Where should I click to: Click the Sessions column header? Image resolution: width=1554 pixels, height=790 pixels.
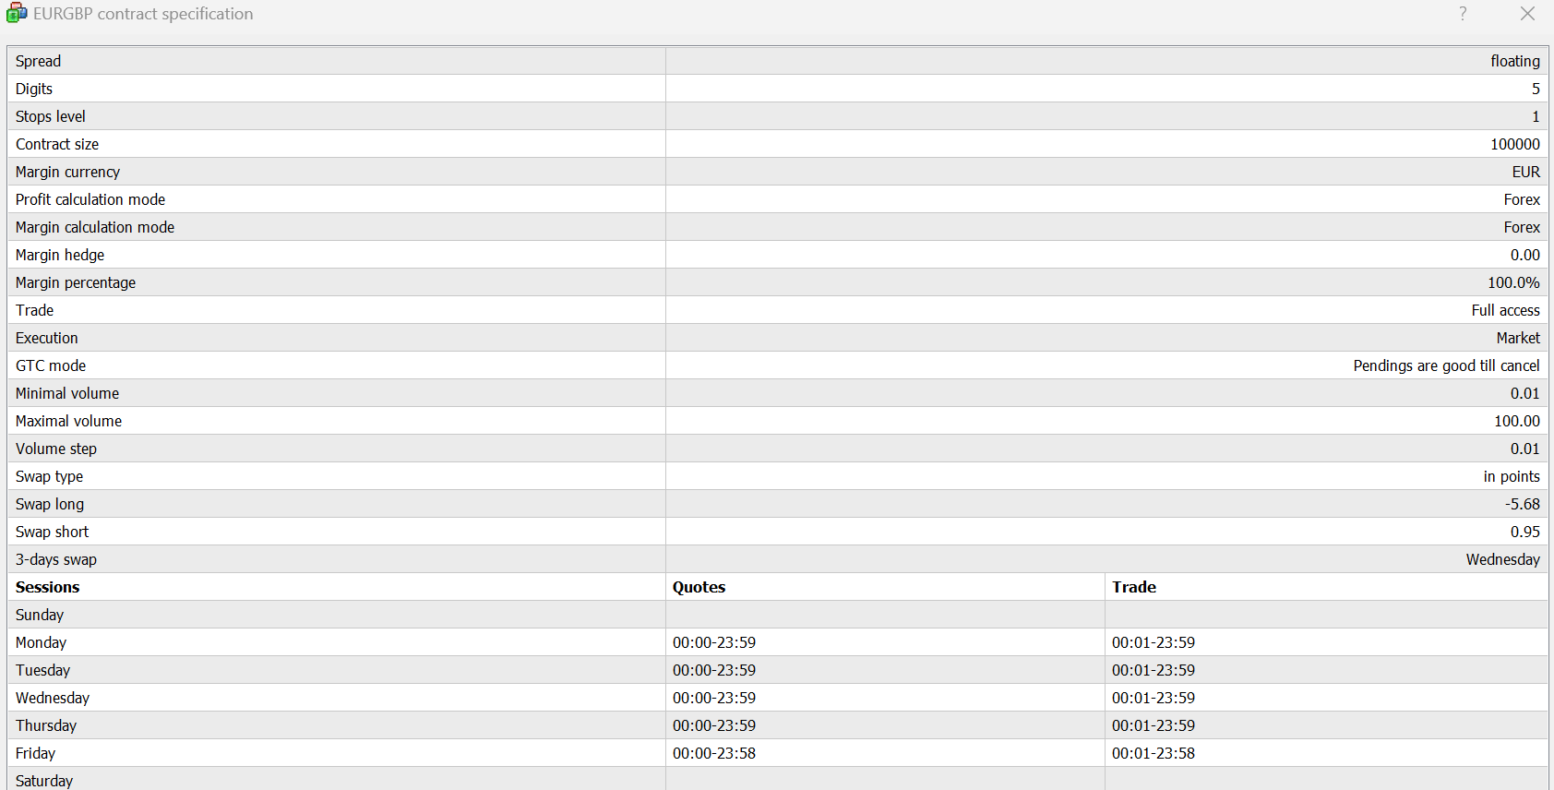coord(48,587)
